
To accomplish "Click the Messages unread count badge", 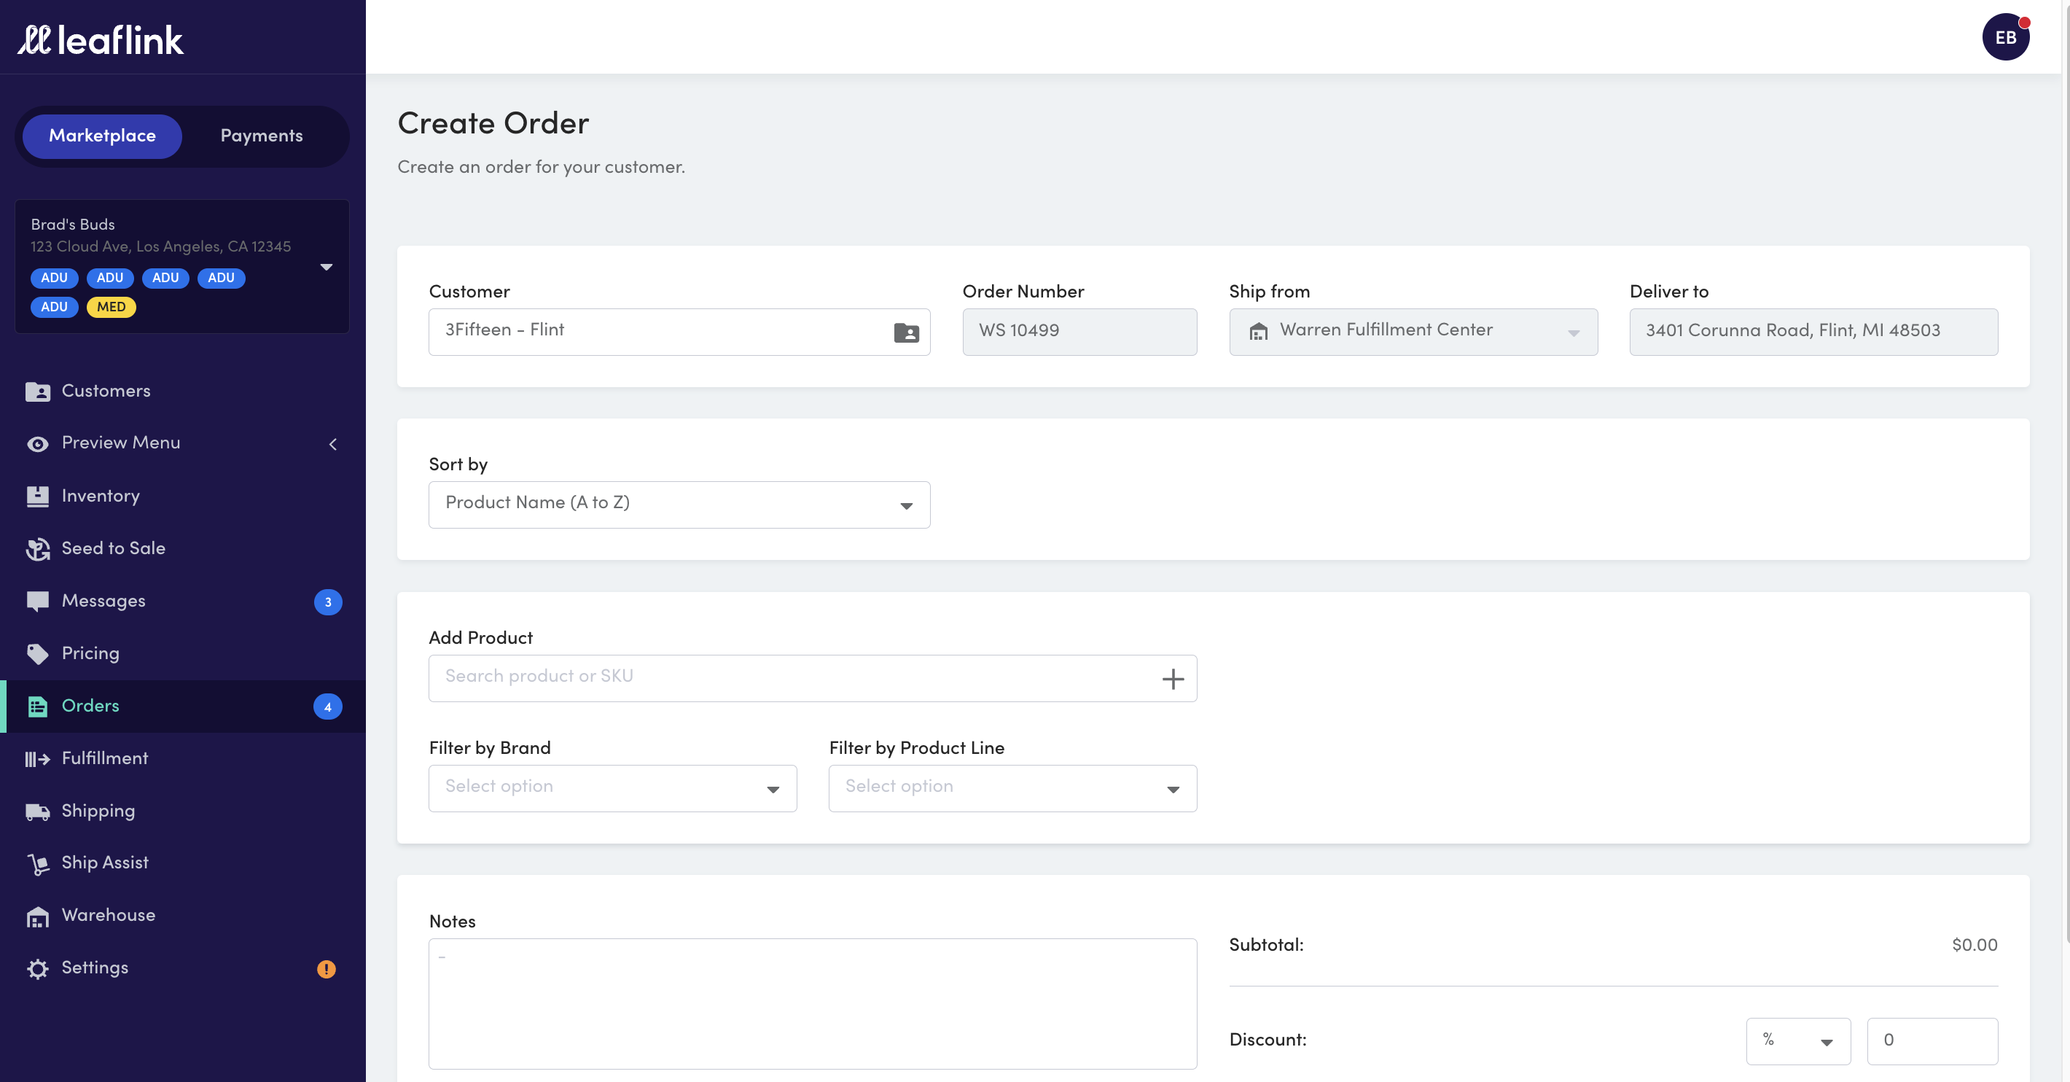I will [x=328, y=602].
